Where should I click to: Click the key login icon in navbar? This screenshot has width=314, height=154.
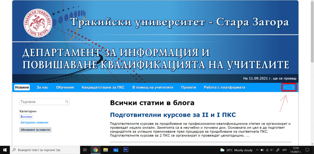289,87
